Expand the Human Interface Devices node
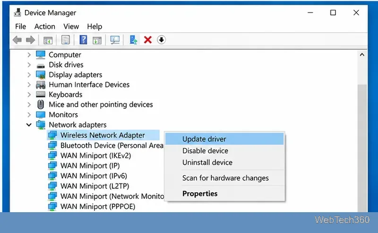Image resolution: width=378 pixels, height=233 pixels. click(x=29, y=85)
